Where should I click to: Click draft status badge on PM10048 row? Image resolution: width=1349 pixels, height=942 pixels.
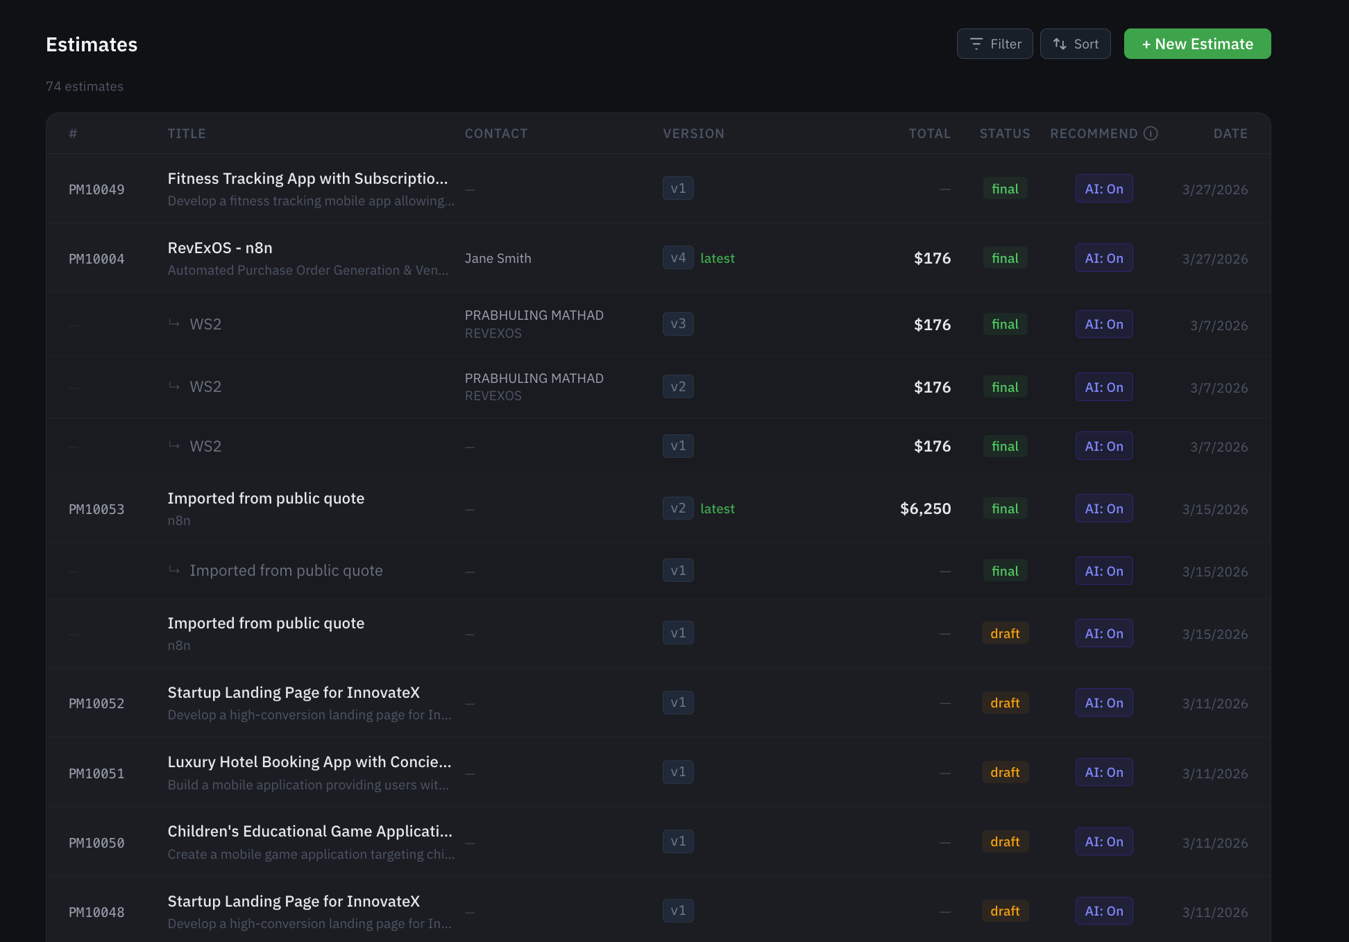pyautogui.click(x=1004, y=911)
